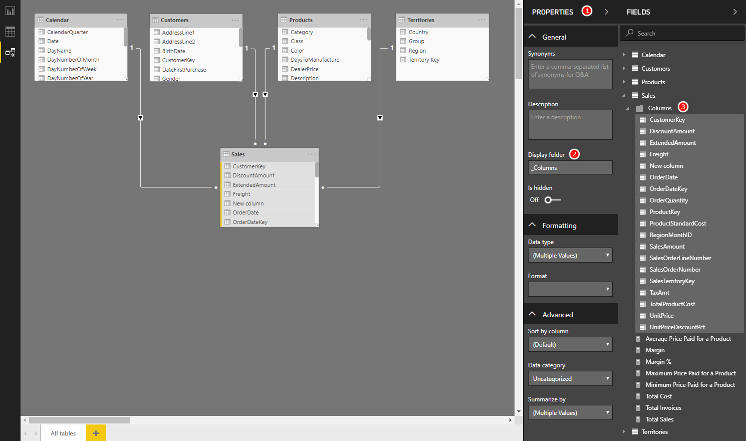Click the Territories table icon in Fields
The height and width of the screenshot is (441, 746).
coord(635,432)
